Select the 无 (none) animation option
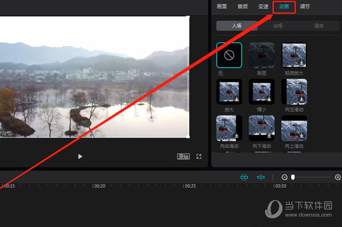The image size is (342, 227). tap(229, 55)
